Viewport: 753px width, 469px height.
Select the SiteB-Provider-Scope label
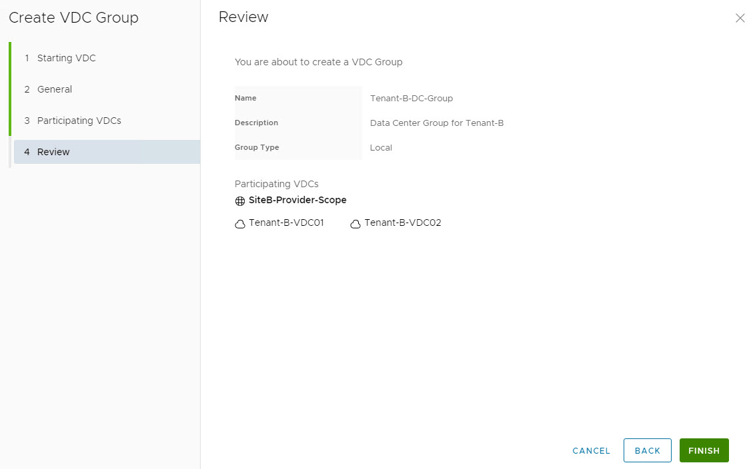coord(297,200)
